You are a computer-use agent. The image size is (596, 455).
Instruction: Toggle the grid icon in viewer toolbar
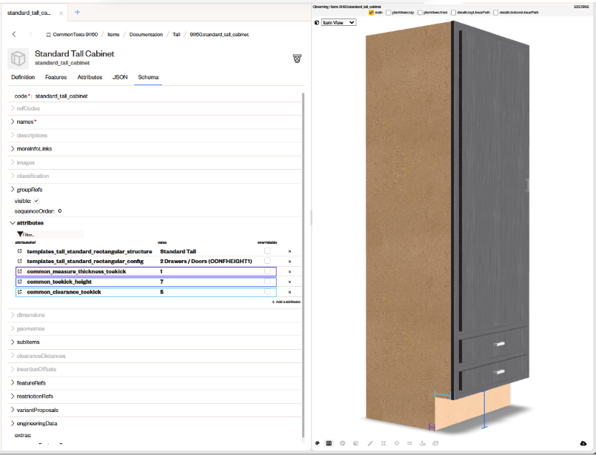(329, 443)
